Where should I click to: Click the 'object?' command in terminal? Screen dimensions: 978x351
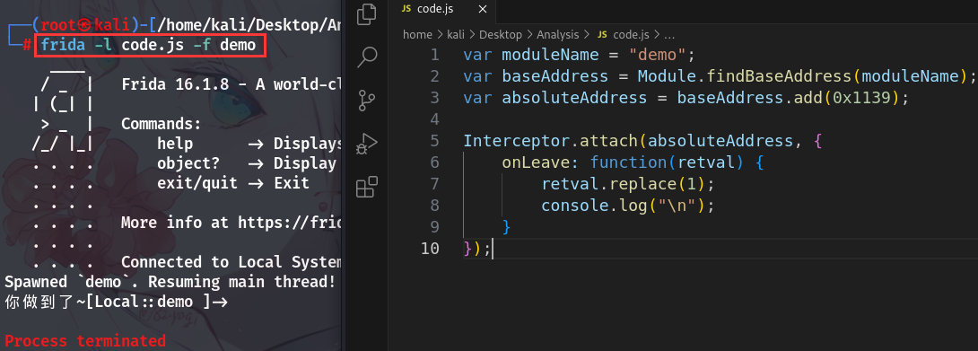pyautogui.click(x=188, y=163)
